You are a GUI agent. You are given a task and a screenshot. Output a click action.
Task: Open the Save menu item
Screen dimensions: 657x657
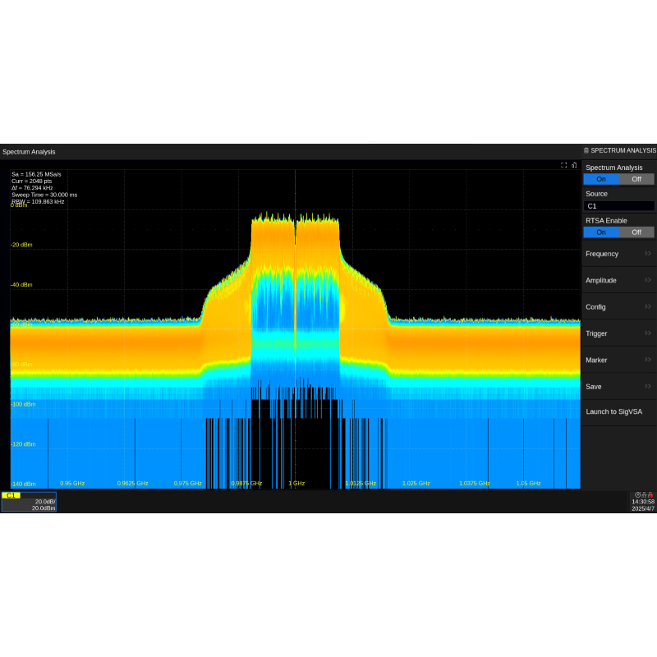(618, 386)
